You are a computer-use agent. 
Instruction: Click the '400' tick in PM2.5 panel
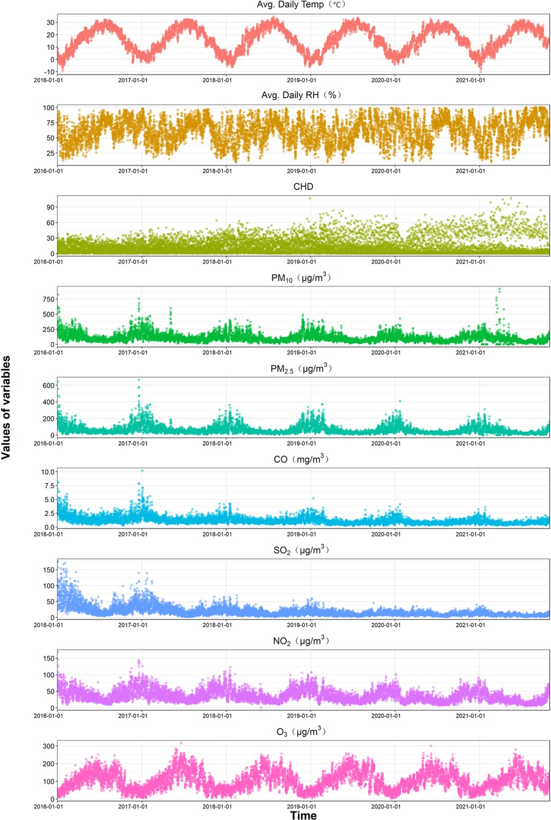[x=49, y=402]
